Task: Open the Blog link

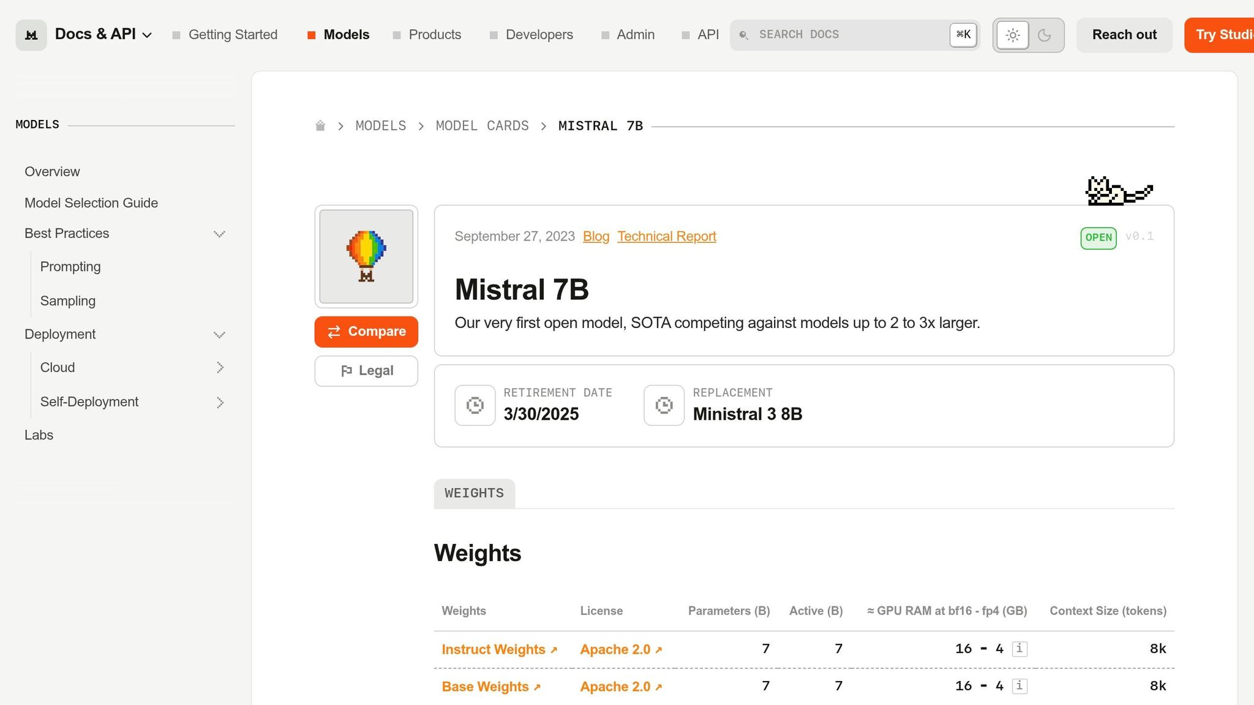Action: point(596,236)
